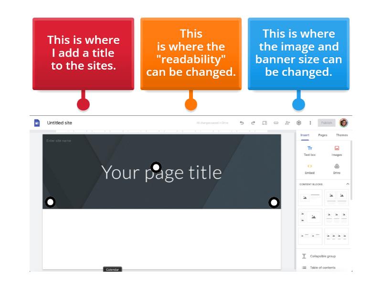Select the red title label card
The width and height of the screenshot is (382, 286).
pos(83,53)
